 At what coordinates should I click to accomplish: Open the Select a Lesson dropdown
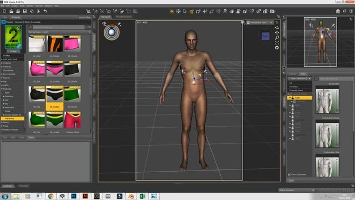297,190
